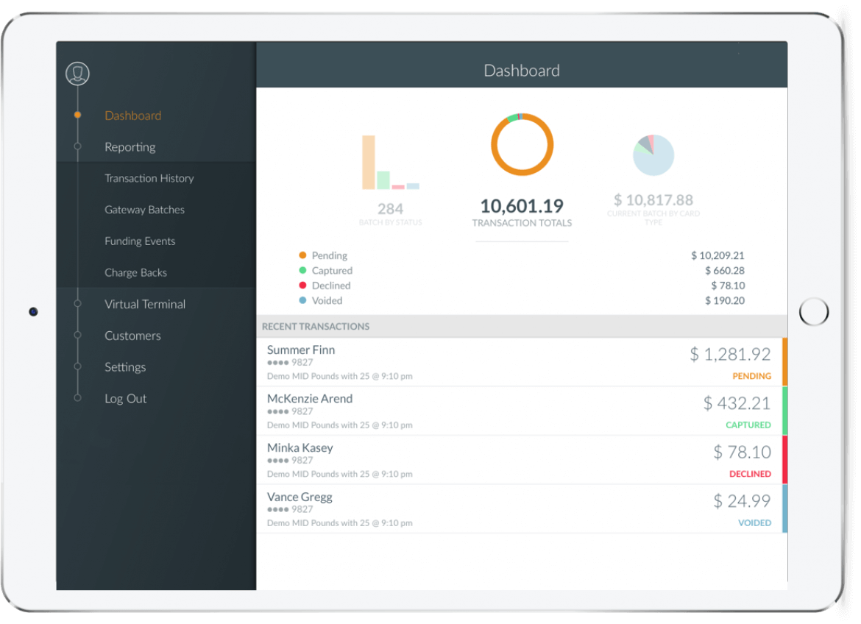
Task: Open Funding Events
Action: (x=140, y=241)
